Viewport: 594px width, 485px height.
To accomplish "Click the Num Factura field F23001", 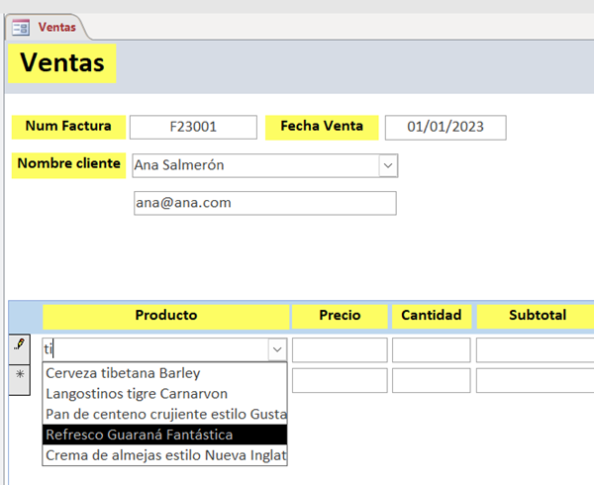I will click(192, 127).
